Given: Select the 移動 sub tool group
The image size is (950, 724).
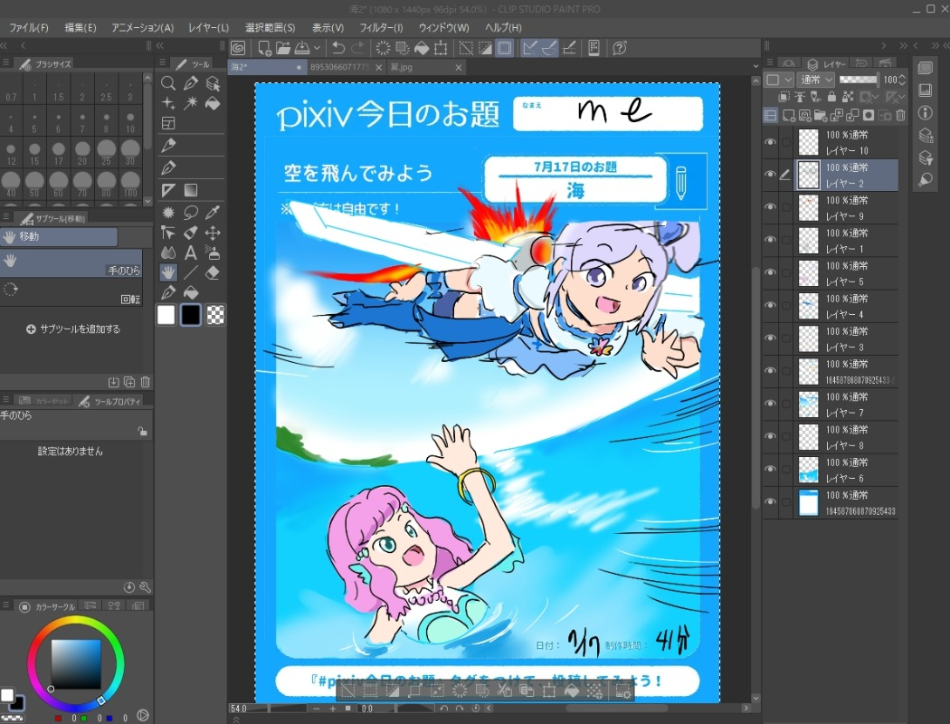Looking at the screenshot, I should [x=60, y=237].
